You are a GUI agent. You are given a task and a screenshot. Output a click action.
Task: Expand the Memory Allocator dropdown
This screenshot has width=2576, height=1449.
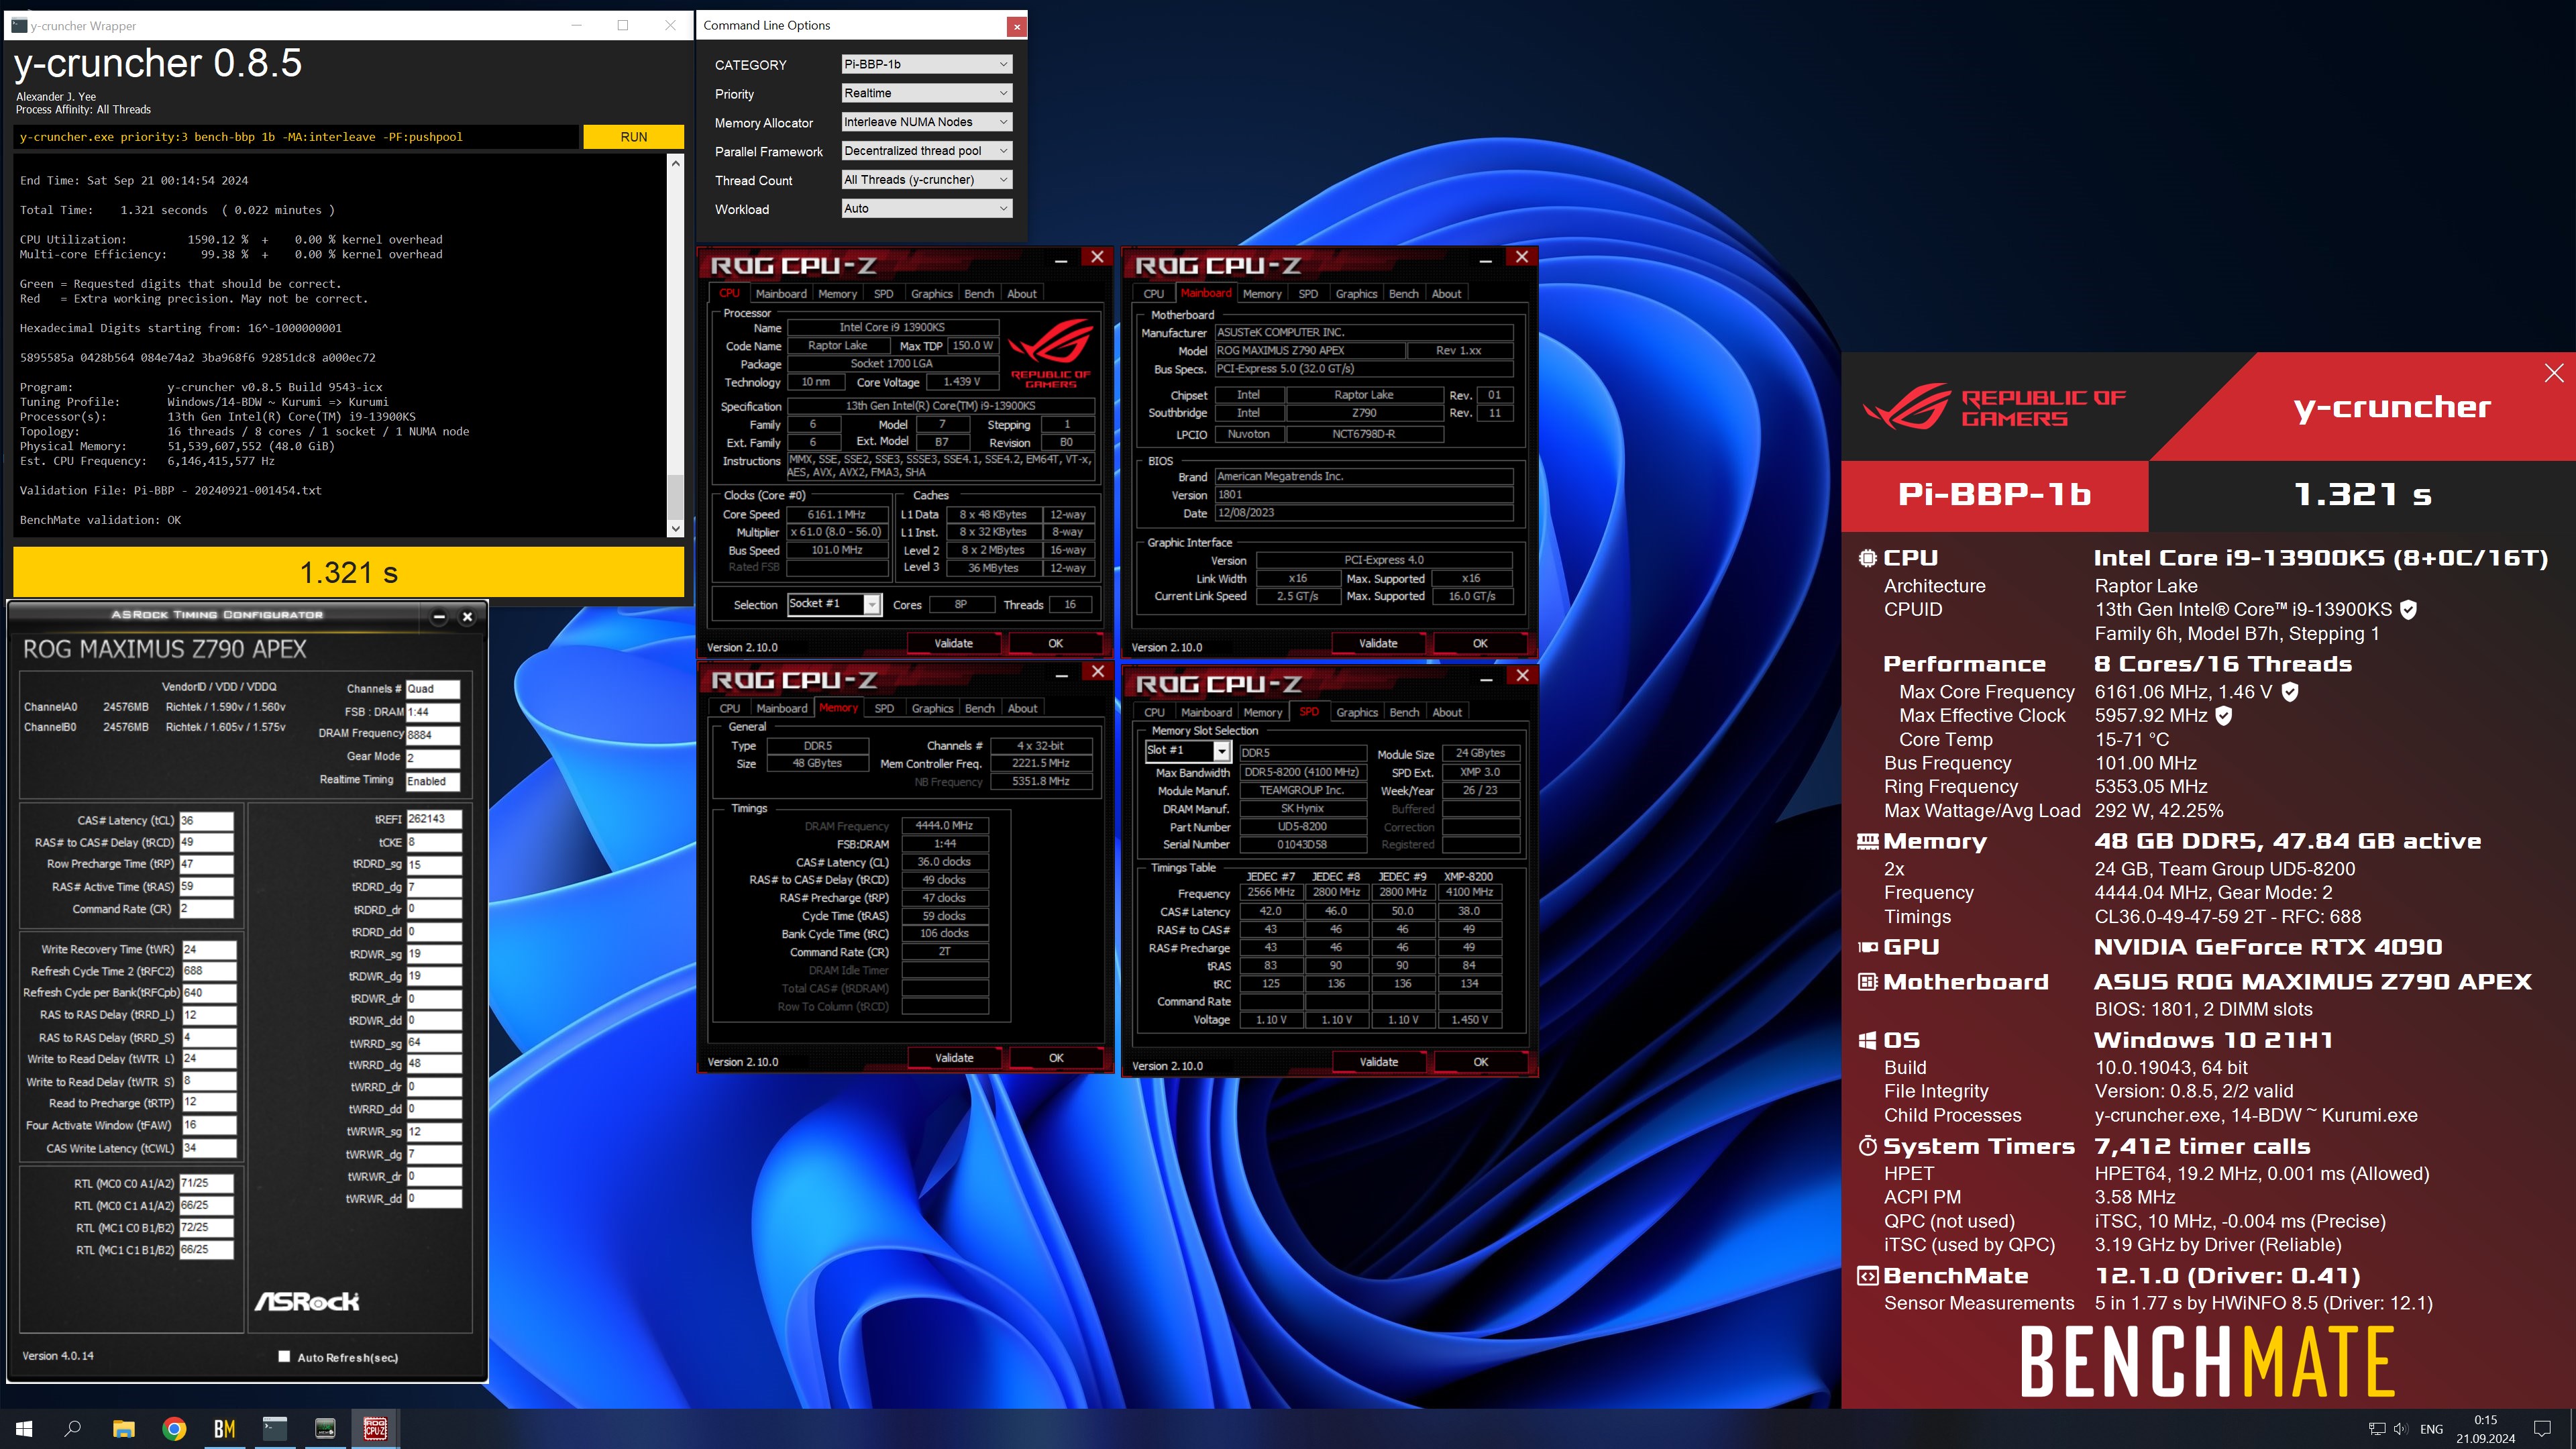(x=926, y=122)
